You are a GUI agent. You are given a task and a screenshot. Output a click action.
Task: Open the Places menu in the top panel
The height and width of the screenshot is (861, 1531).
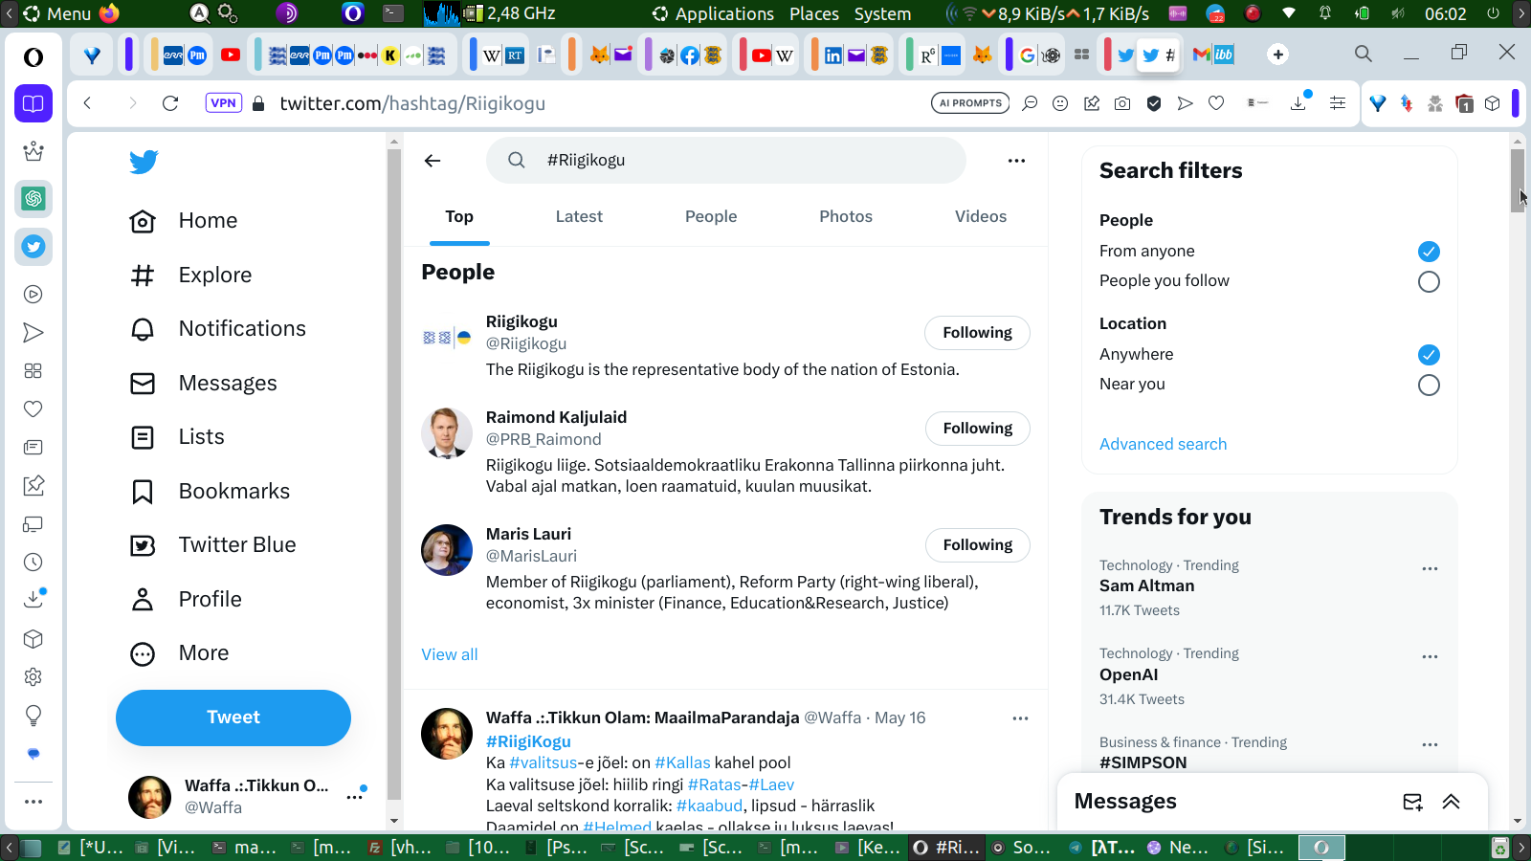tap(814, 13)
